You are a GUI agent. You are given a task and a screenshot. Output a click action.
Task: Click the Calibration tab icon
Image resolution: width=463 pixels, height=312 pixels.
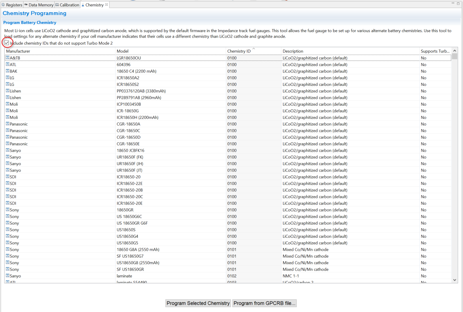[x=57, y=5]
